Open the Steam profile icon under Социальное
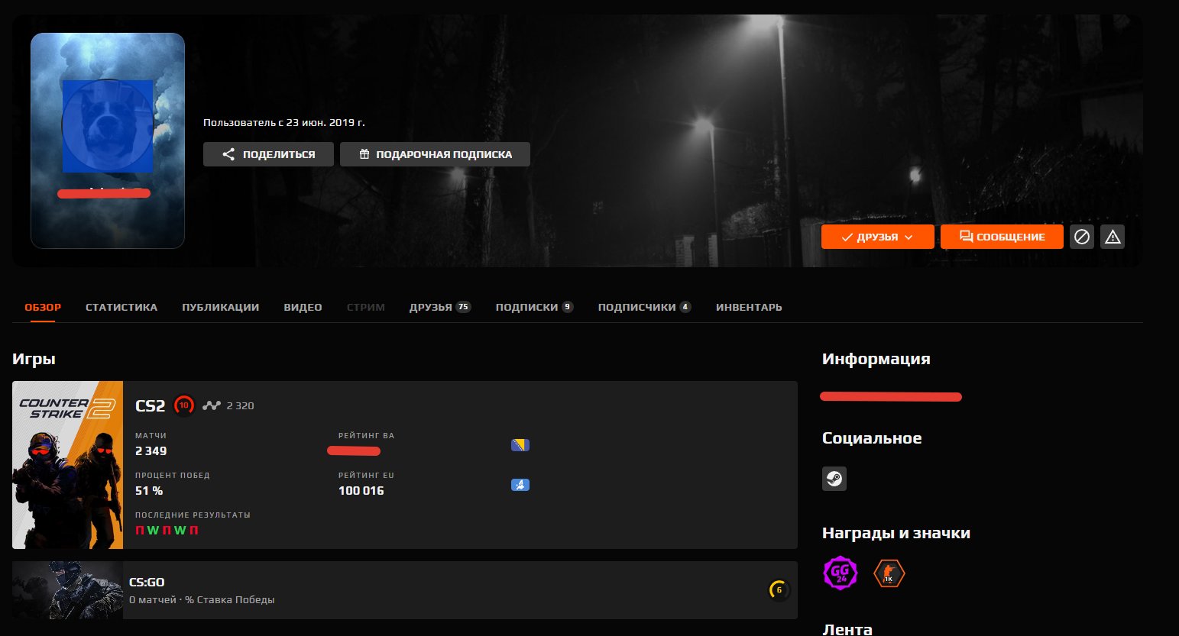This screenshot has height=636, width=1179. [834, 479]
